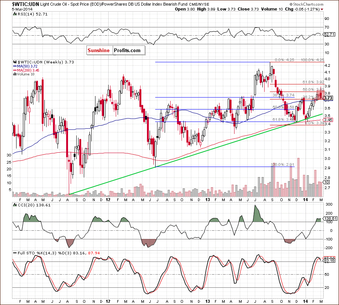This screenshot has width=339, height=305.
Task: Click the volume value tag 10
Action: tap(327, 182)
